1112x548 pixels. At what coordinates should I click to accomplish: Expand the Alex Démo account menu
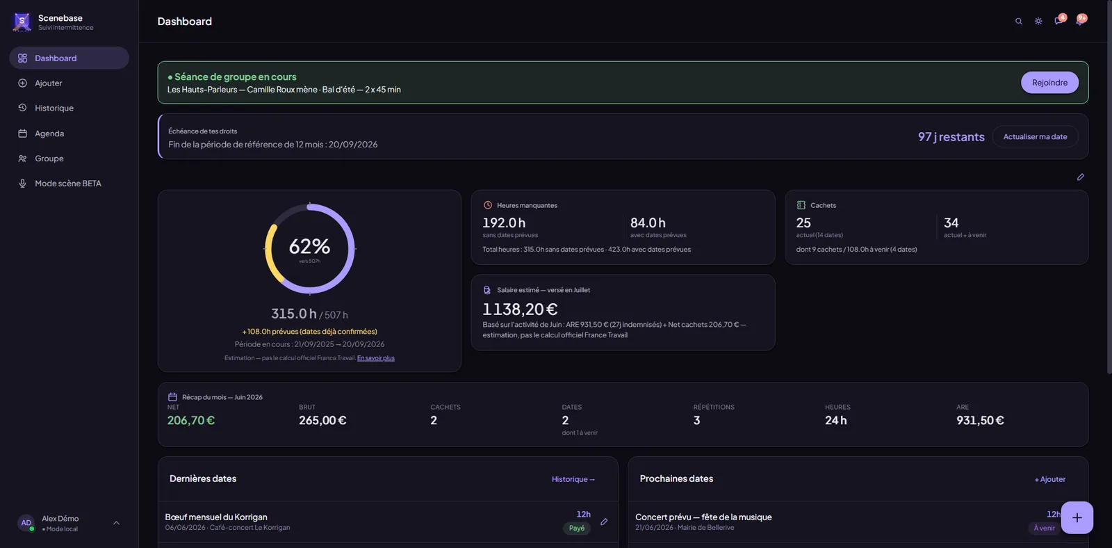(69, 523)
